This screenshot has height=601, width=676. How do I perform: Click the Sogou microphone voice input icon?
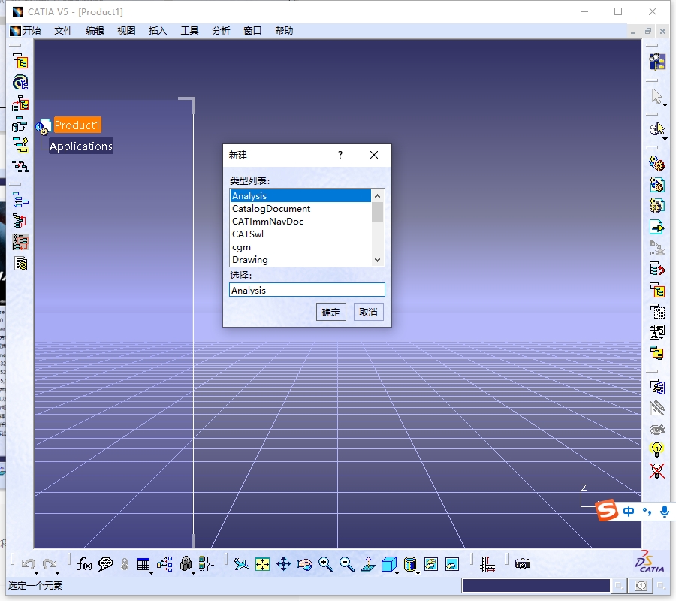tap(665, 512)
